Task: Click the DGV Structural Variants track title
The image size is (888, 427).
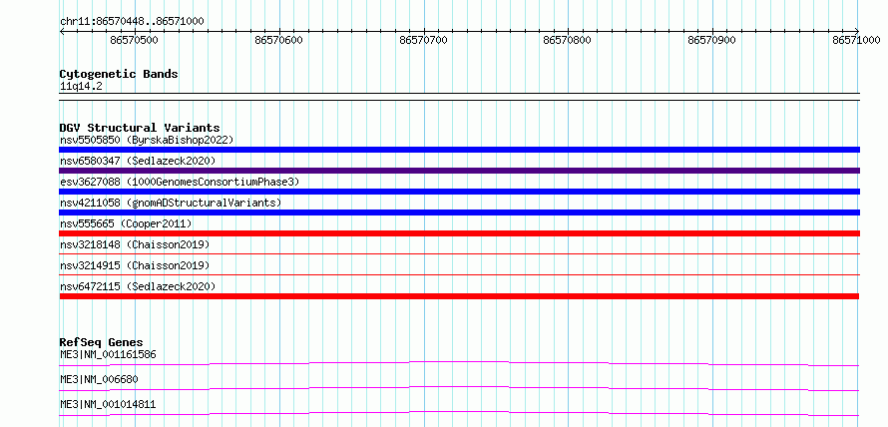Action: (x=140, y=128)
